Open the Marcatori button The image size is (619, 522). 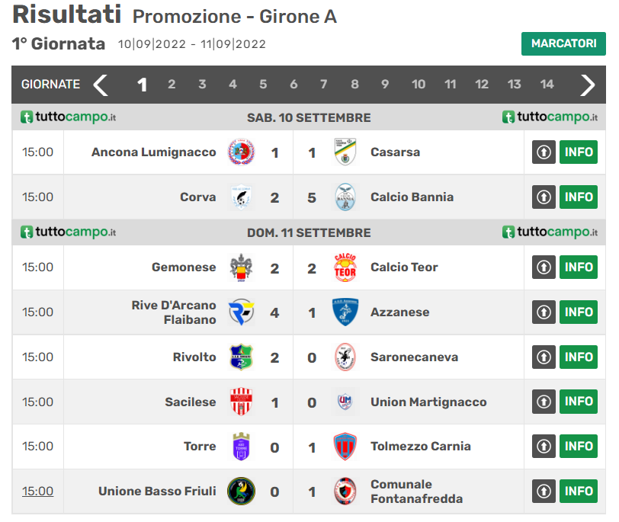[x=563, y=43]
